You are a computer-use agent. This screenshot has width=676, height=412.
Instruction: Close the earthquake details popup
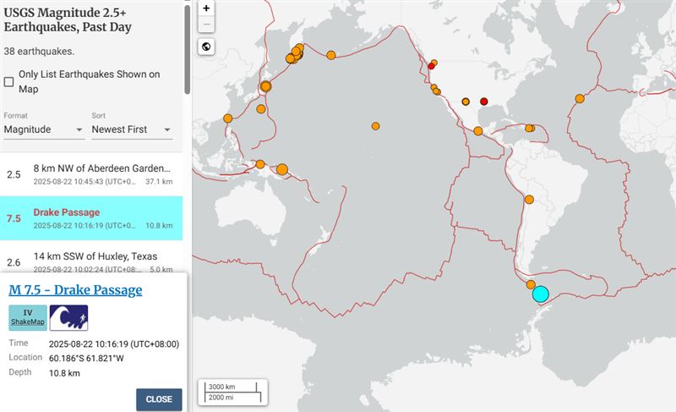(x=159, y=399)
